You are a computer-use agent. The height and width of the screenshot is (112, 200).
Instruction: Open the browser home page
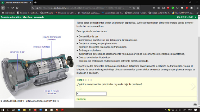[x=17, y=8]
